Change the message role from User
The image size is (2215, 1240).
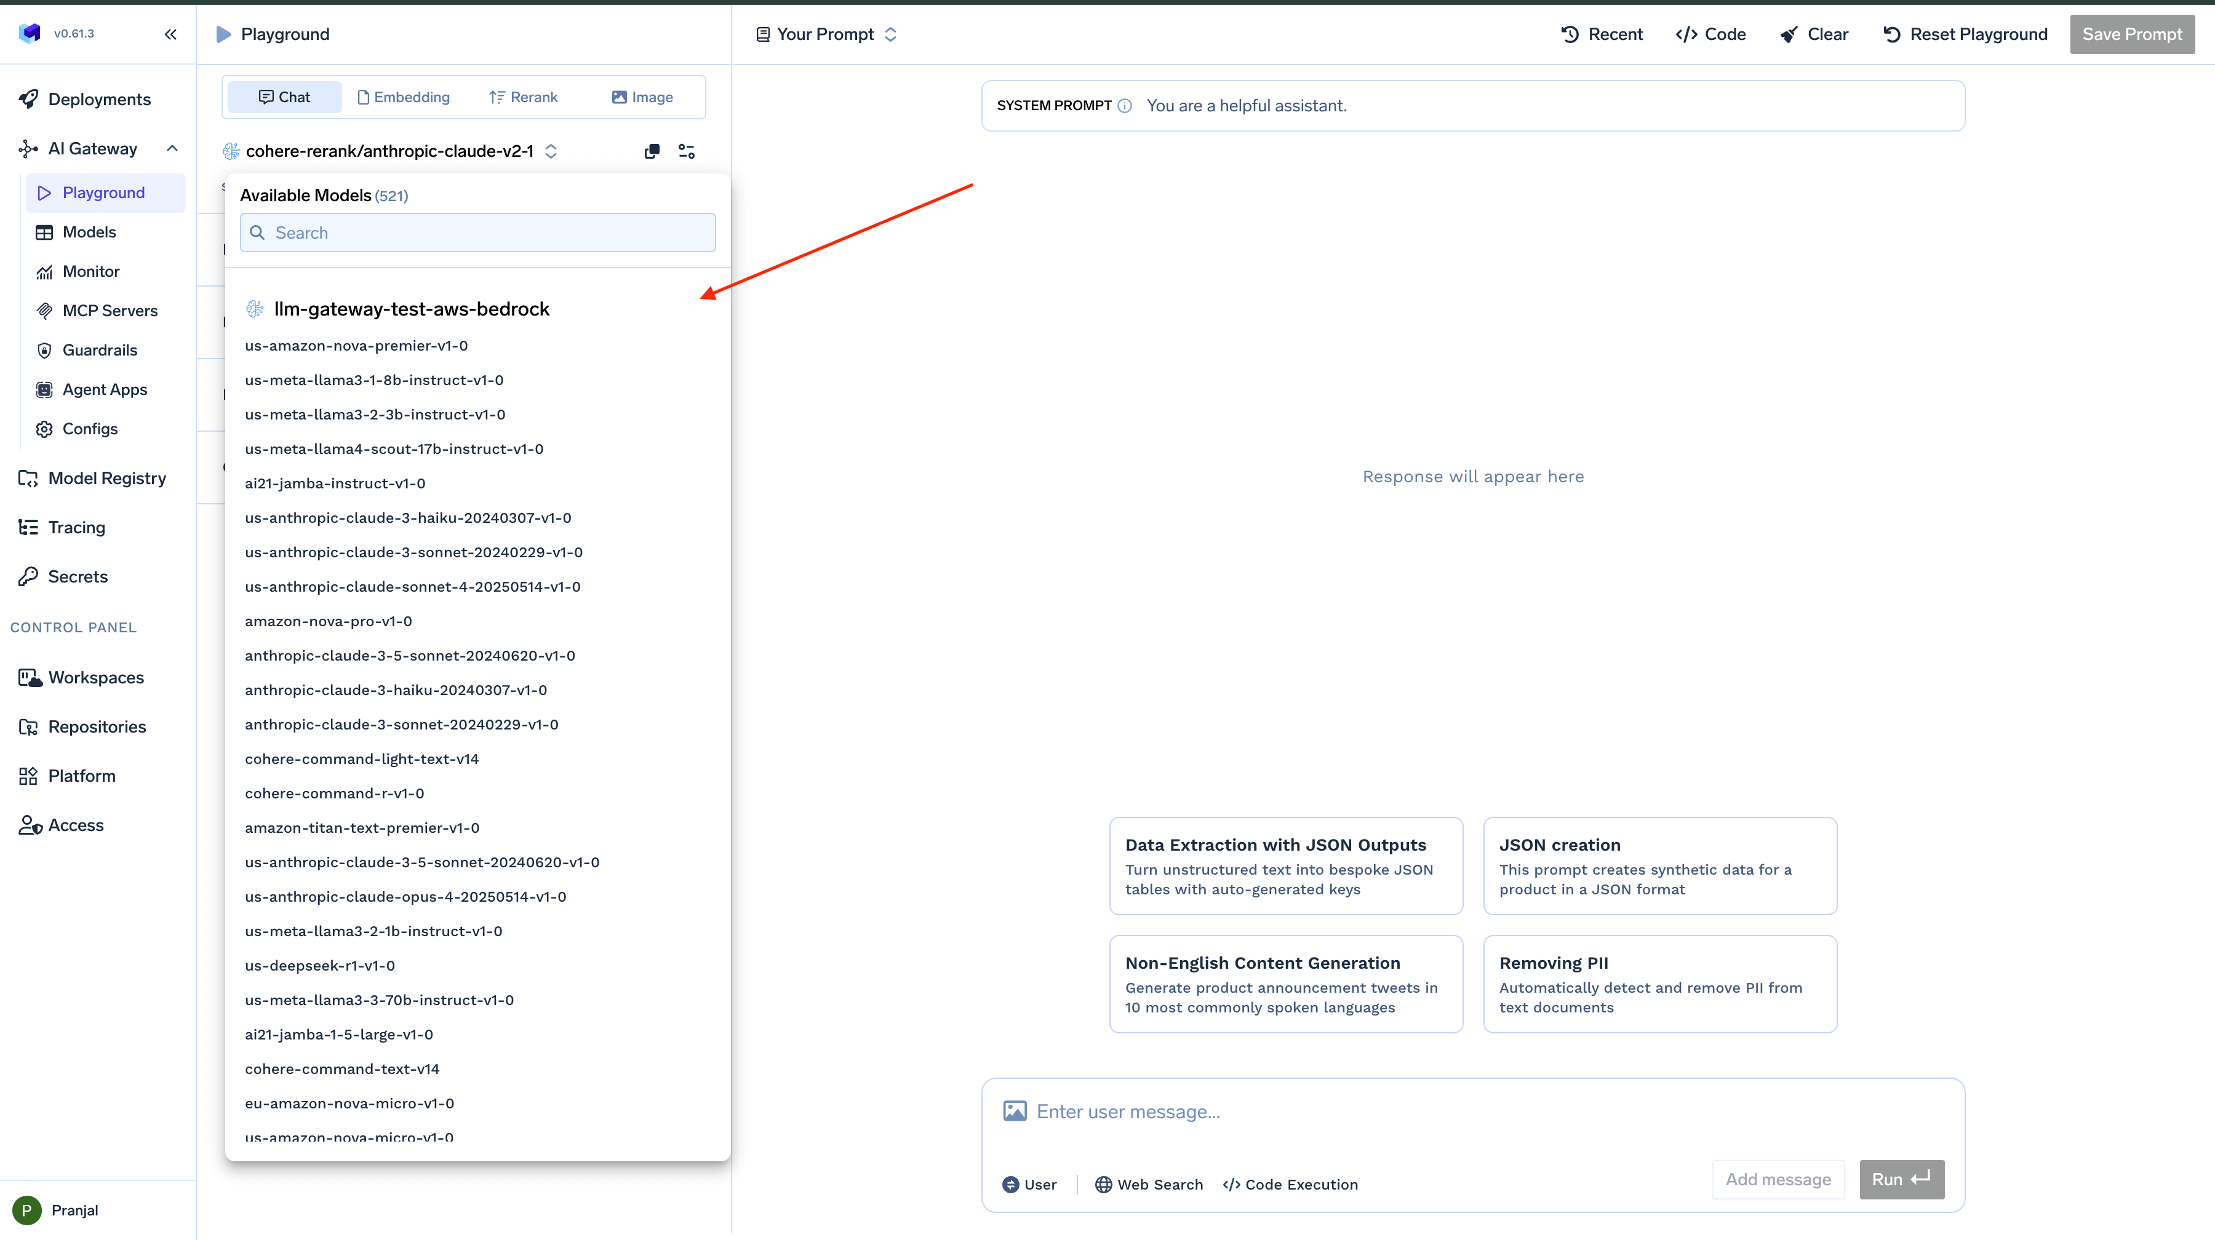(x=1029, y=1185)
